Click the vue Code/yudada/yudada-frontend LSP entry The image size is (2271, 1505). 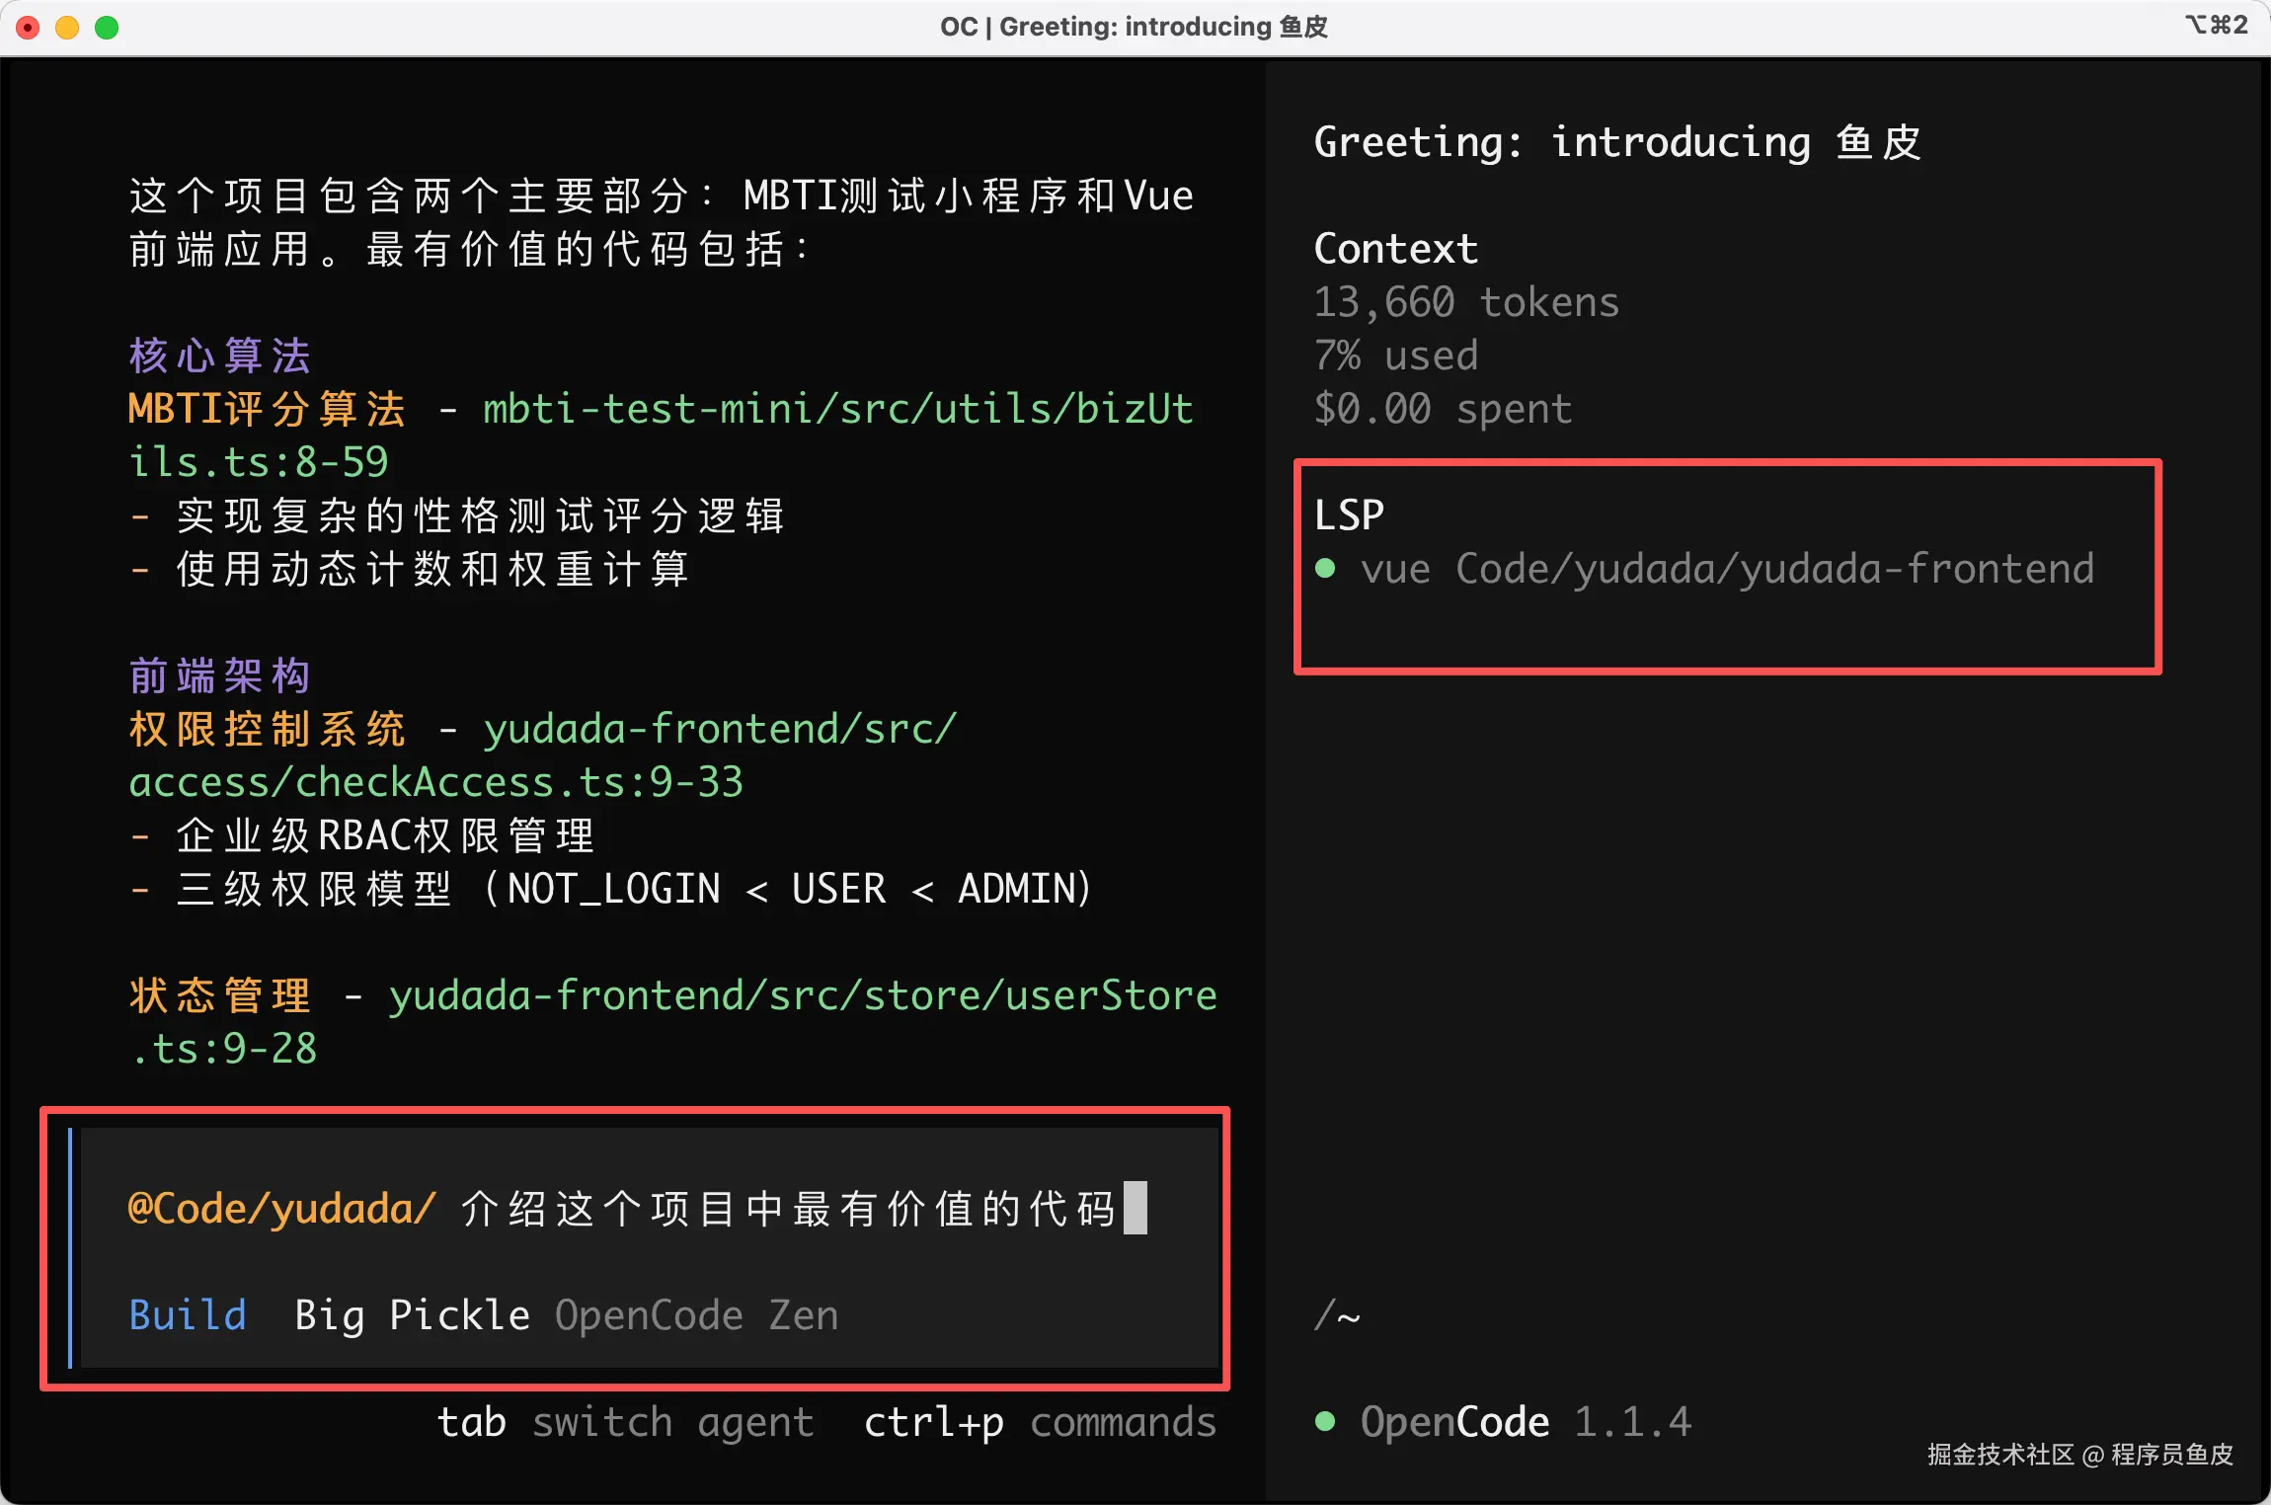pyautogui.click(x=1726, y=569)
